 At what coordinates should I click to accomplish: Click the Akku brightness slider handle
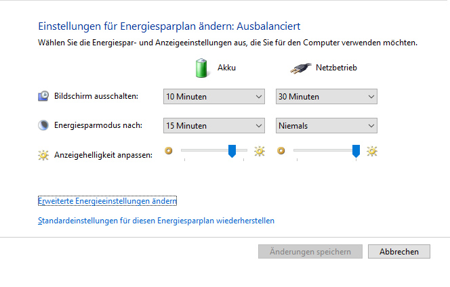[x=232, y=151]
